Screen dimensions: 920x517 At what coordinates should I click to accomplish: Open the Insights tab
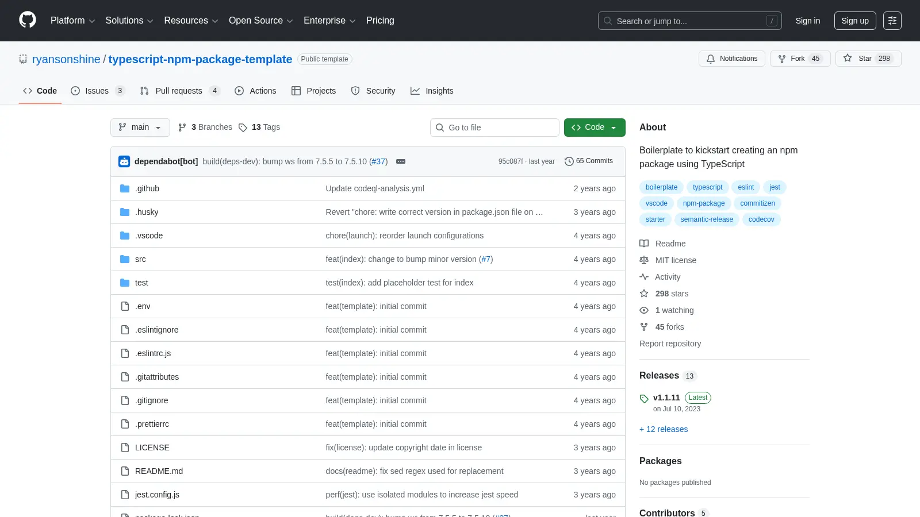pyautogui.click(x=432, y=91)
